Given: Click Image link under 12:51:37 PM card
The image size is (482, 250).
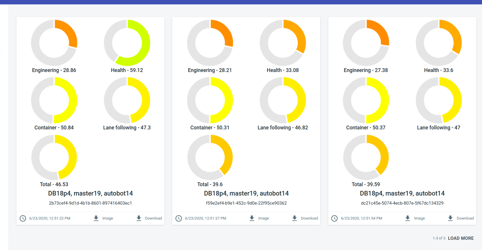Looking at the screenshot, I should point(263,218).
